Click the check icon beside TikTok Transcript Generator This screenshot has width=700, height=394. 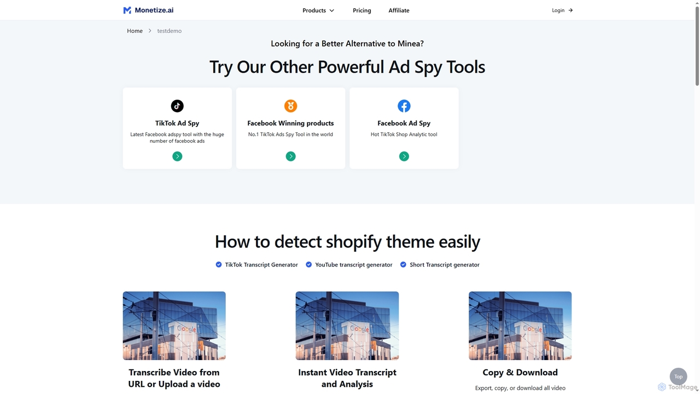[219, 264]
